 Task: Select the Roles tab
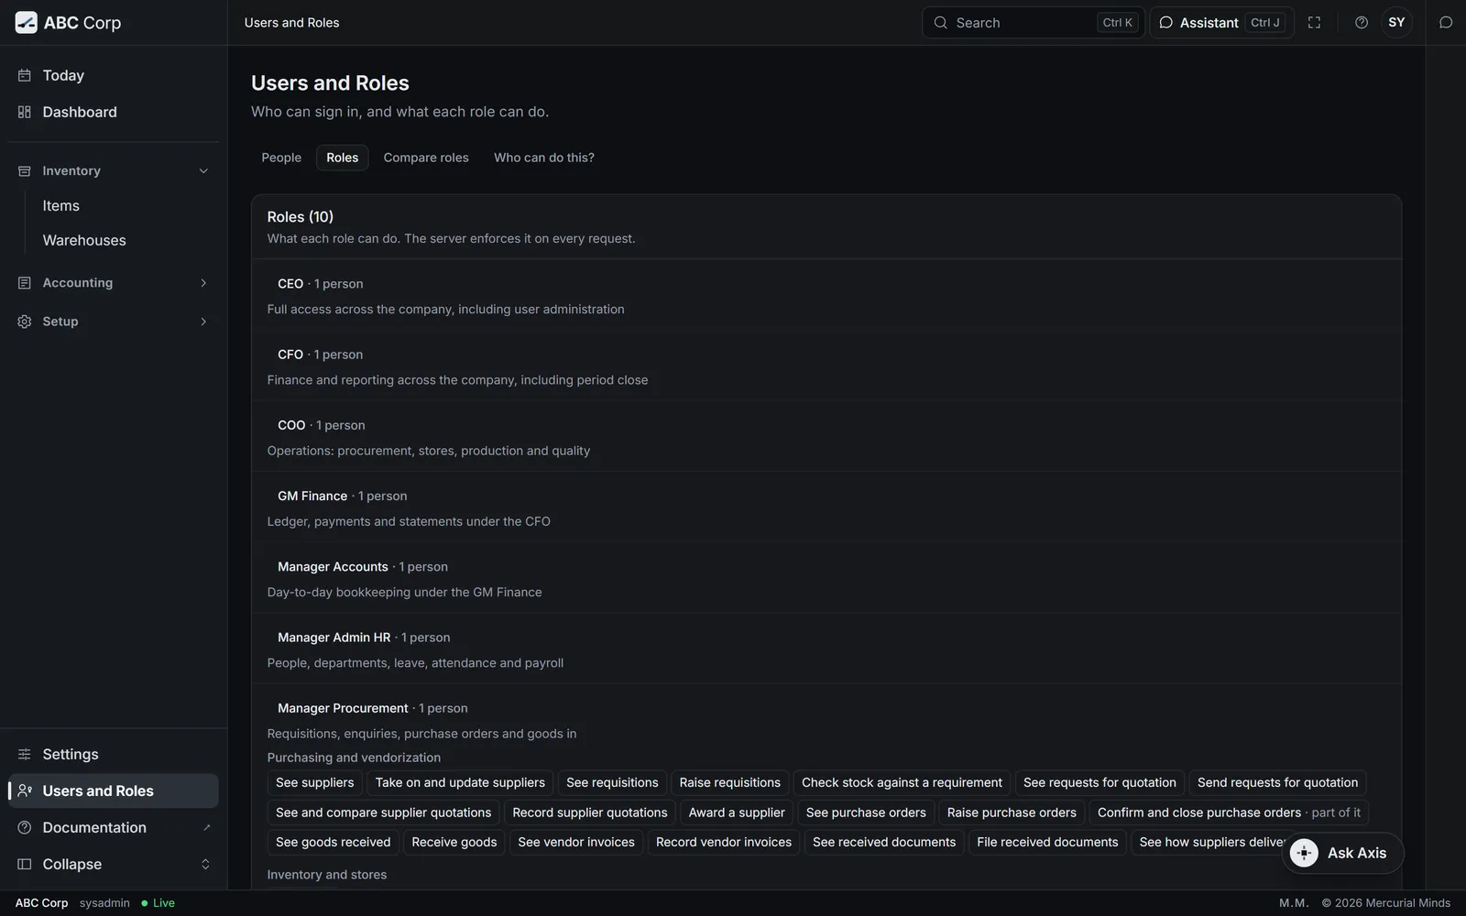[343, 158]
